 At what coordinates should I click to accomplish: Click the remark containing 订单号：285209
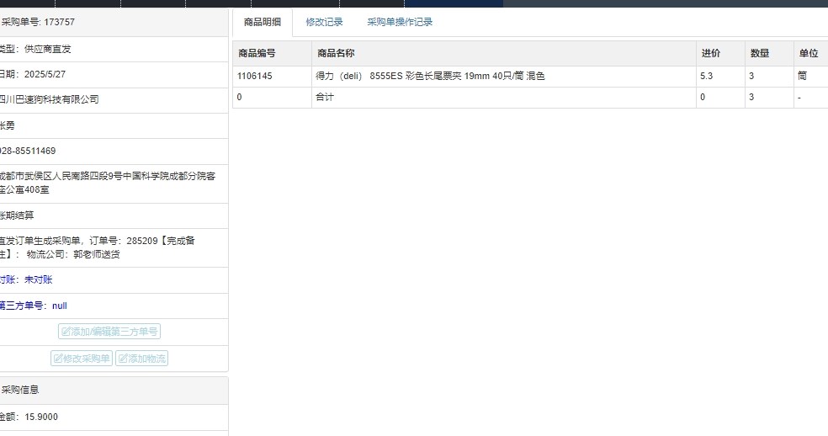tap(97, 247)
